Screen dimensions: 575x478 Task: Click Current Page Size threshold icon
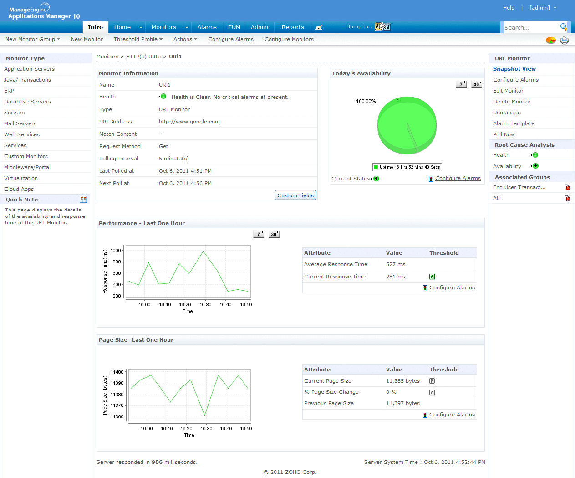[x=432, y=381]
